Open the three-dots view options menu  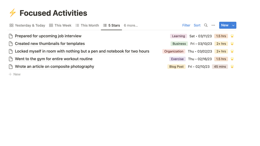pos(213,25)
